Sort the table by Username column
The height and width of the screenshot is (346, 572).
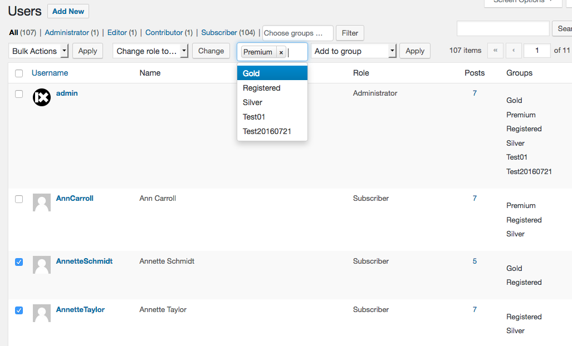tap(50, 73)
